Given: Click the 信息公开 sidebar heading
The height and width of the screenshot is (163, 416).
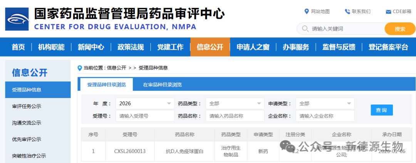Looking at the screenshot, I should click(x=30, y=72).
